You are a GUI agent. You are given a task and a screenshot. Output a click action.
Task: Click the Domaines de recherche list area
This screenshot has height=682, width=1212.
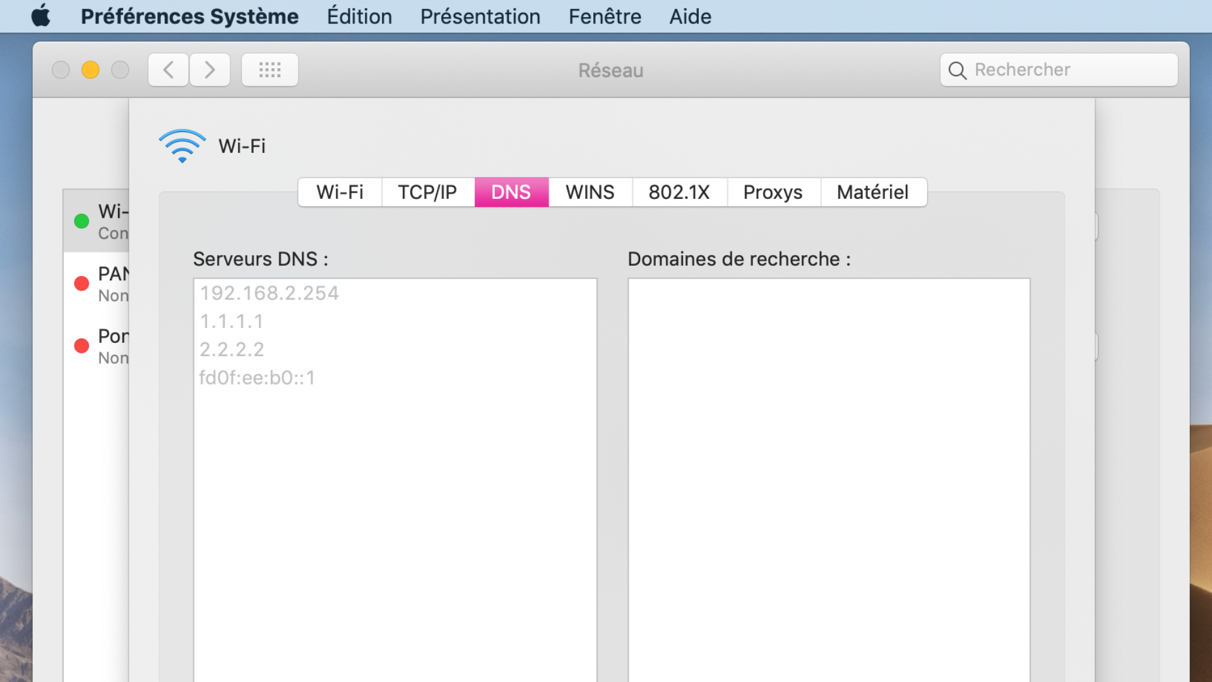tap(829, 480)
